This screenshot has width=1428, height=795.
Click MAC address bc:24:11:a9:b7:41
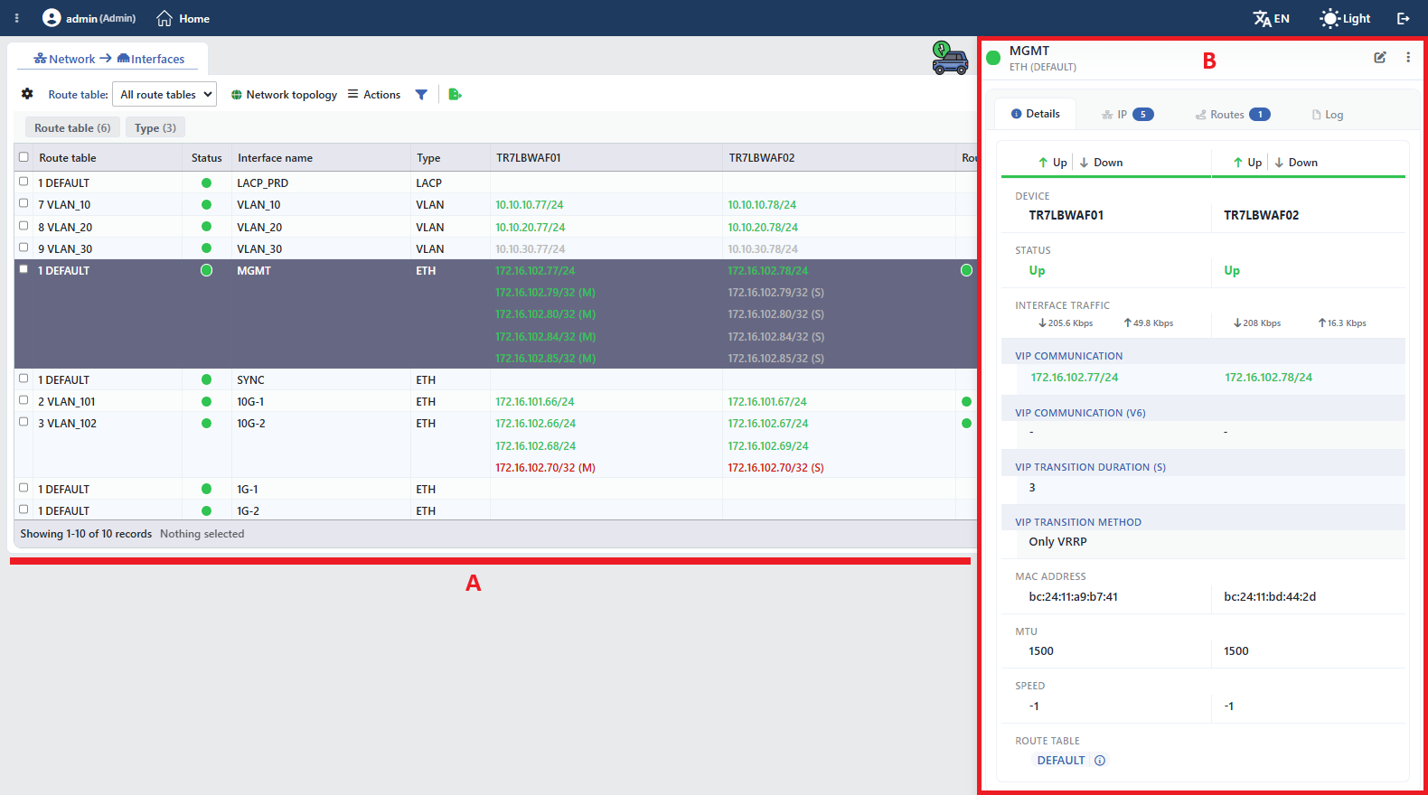(x=1073, y=597)
